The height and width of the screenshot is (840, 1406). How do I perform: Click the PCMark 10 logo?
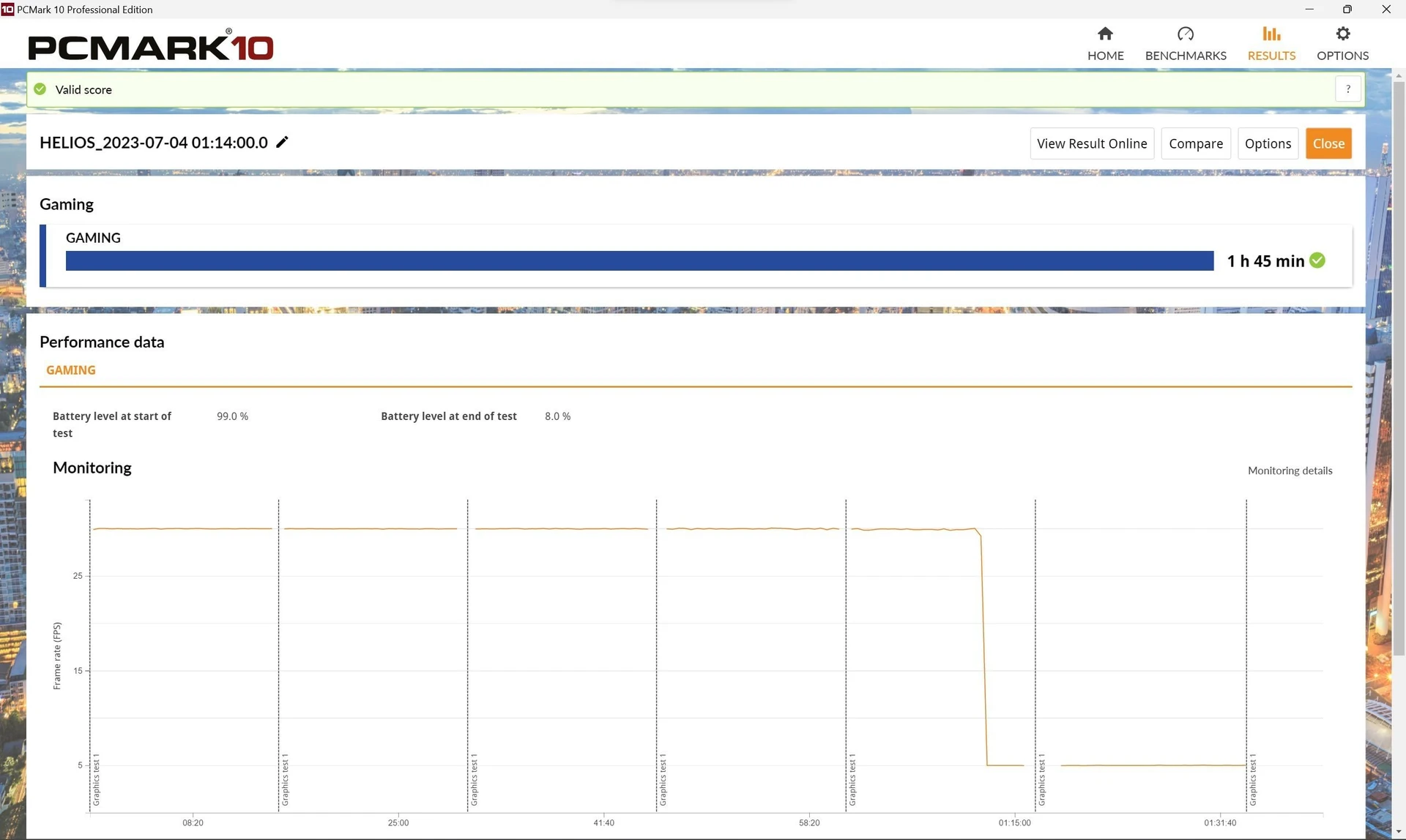[151, 46]
